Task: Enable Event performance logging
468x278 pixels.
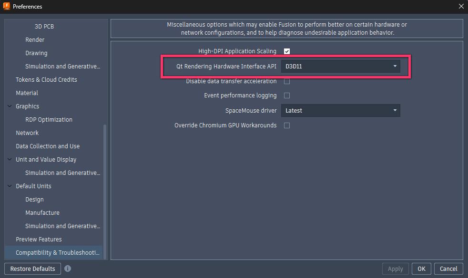Action: [286, 95]
